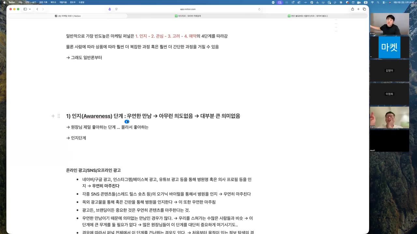Screen dimensions: 417x234
Task: Click the gray reader icon beside the purple extension
Action: click(x=116, y=9)
